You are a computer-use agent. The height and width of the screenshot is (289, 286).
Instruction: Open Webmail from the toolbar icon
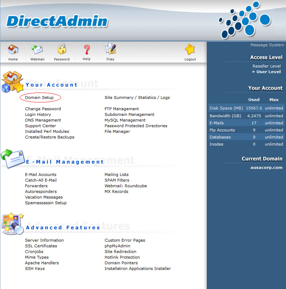tap(37, 50)
